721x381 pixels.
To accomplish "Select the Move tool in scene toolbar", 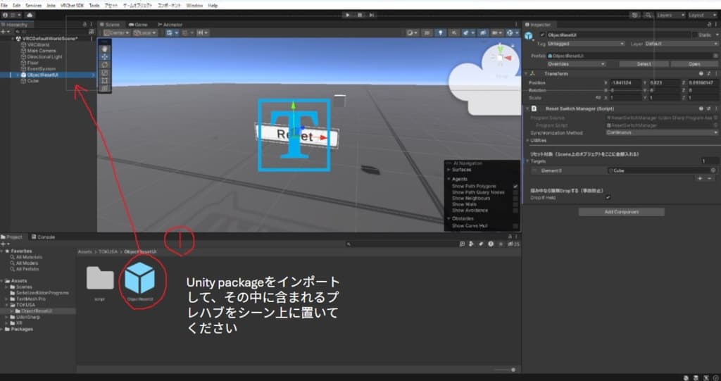I will (x=105, y=56).
